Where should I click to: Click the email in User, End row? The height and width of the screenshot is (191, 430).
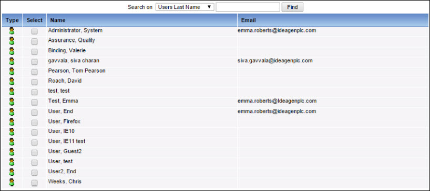coord(277,111)
